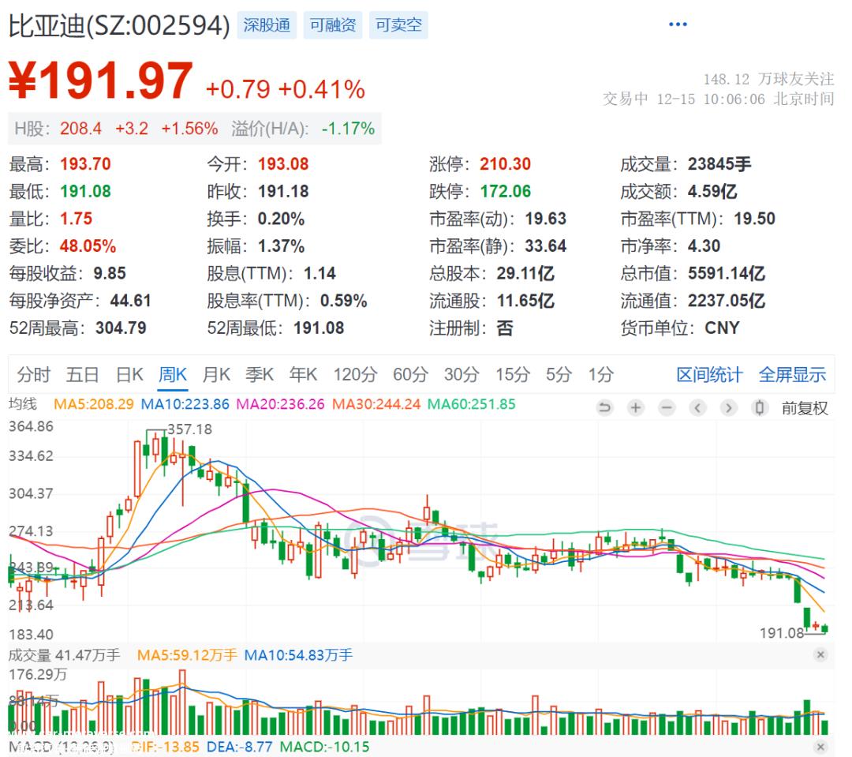Zoom in the chart with plus icon
The height and width of the screenshot is (757, 852).
pos(635,407)
